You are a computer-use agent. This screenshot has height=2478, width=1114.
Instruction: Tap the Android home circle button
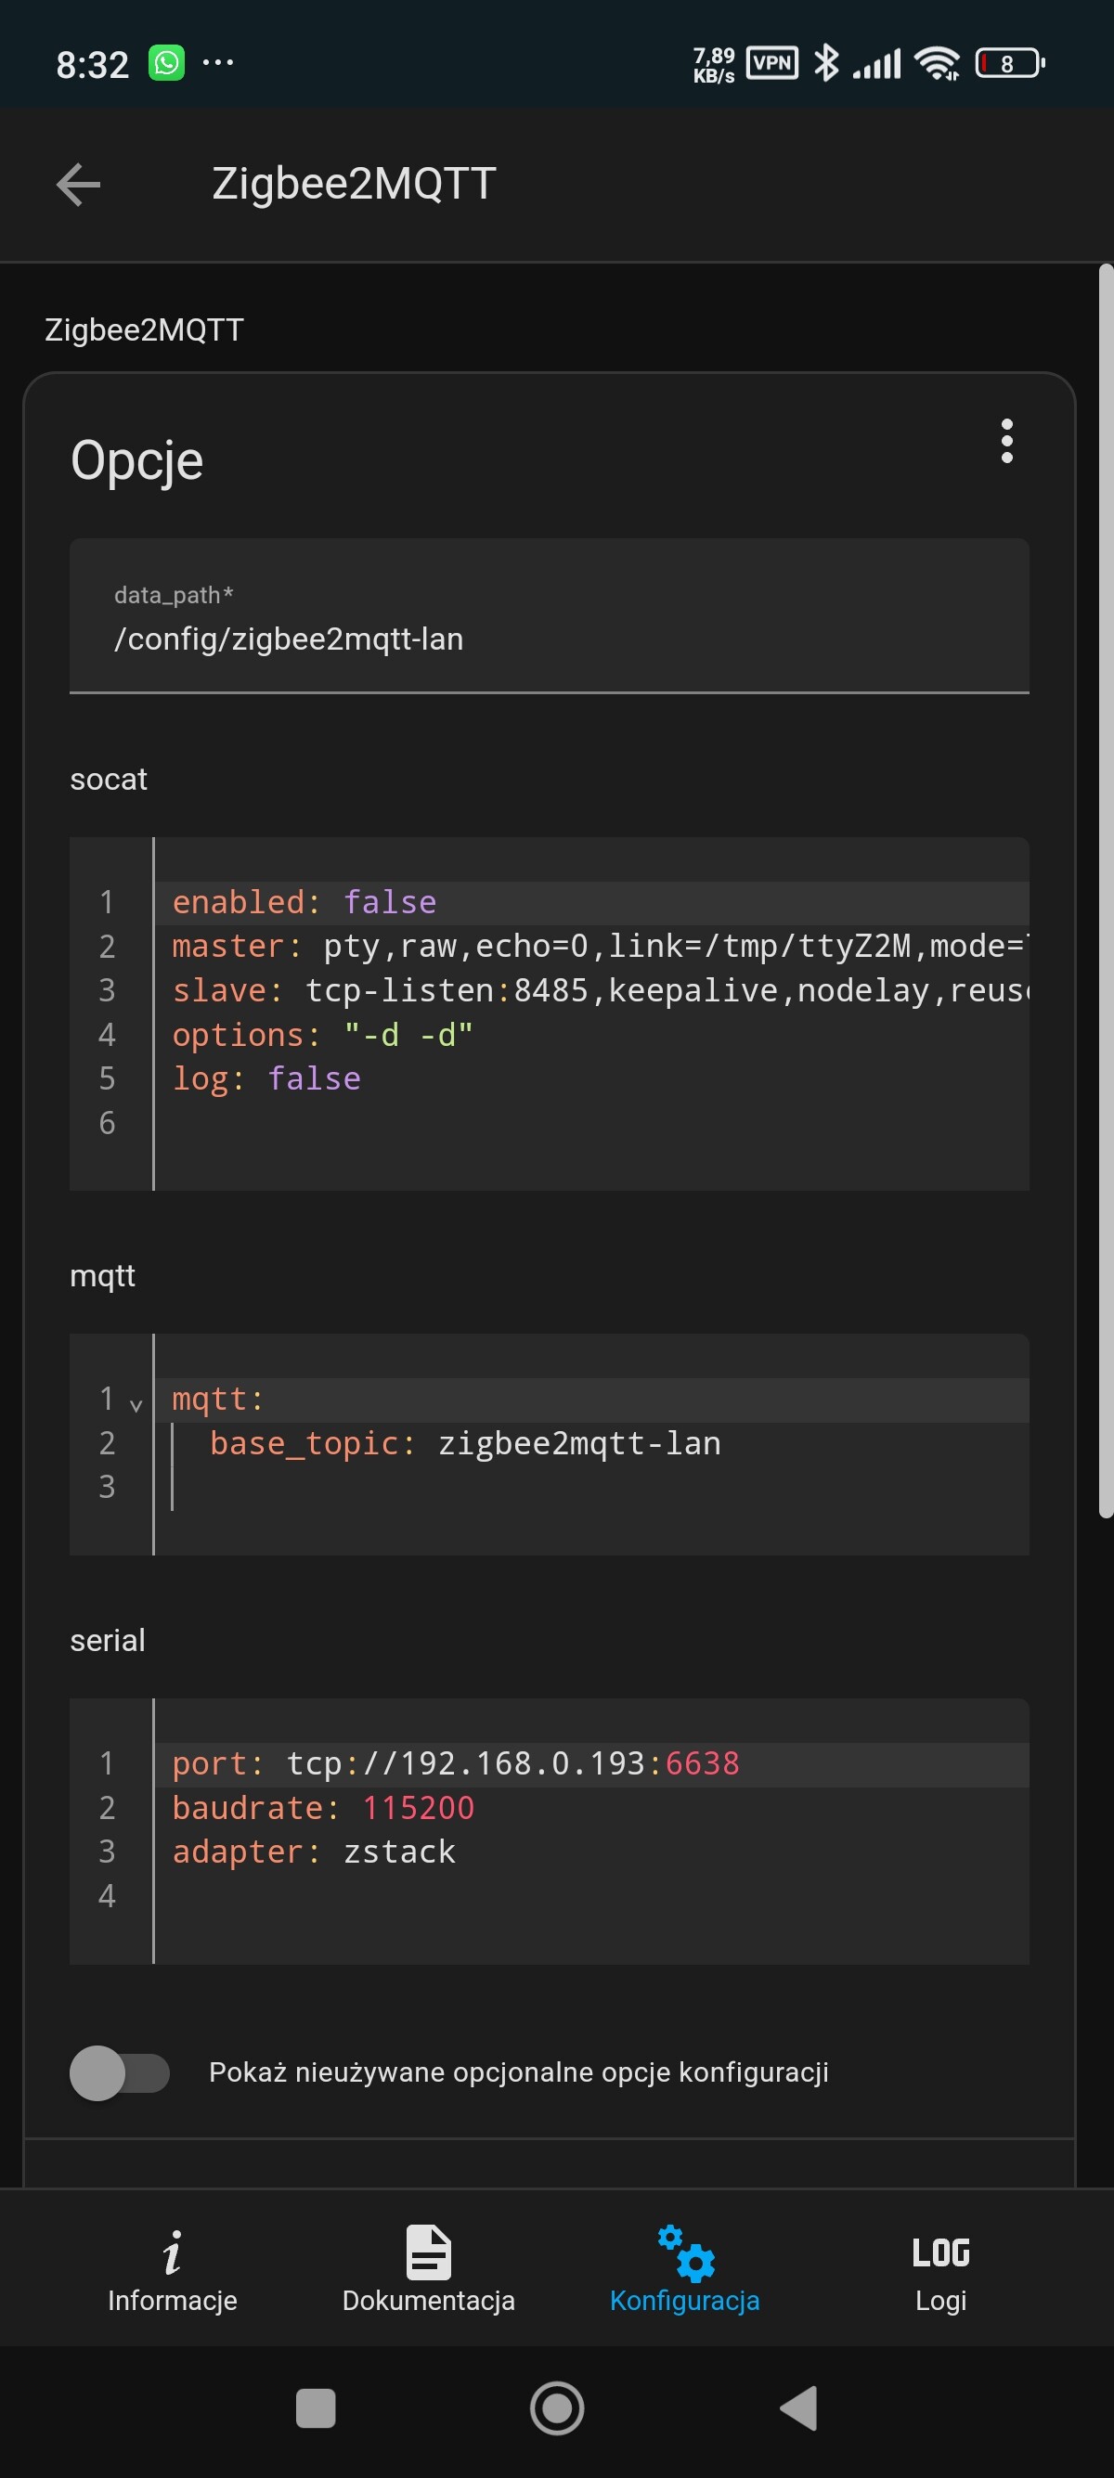point(557,2408)
